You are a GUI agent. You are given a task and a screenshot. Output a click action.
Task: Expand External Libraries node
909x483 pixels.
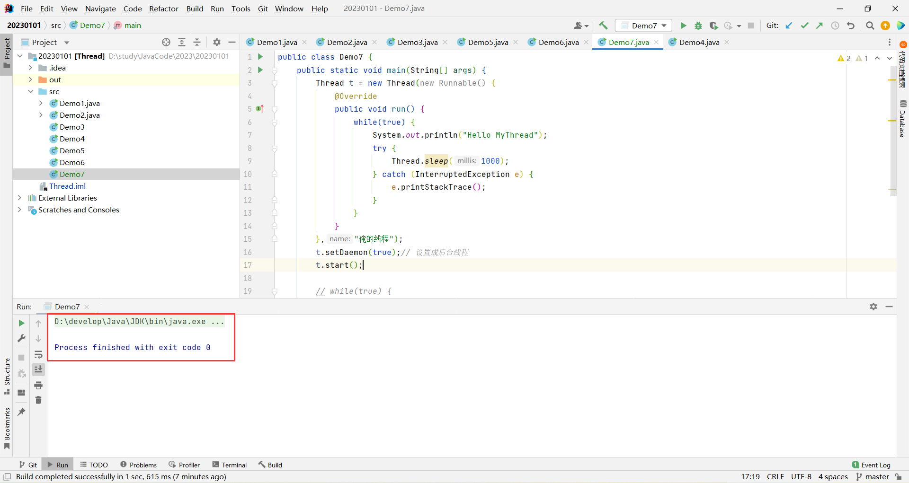point(19,198)
